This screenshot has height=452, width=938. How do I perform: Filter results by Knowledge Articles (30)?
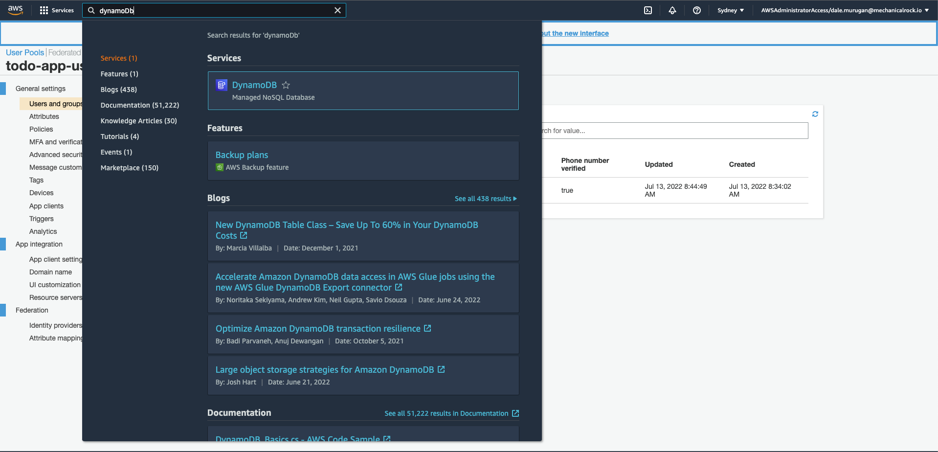(x=139, y=121)
